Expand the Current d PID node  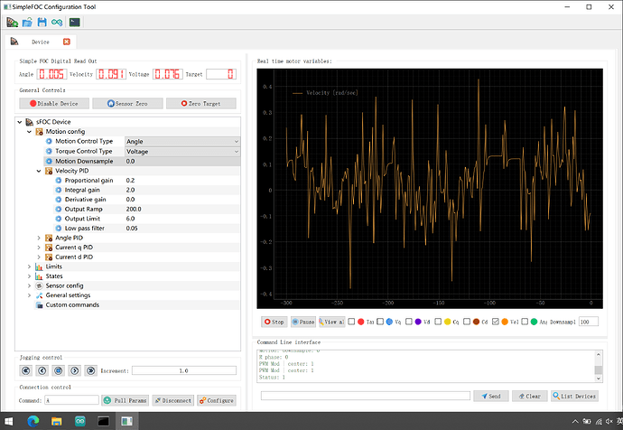click(x=39, y=257)
